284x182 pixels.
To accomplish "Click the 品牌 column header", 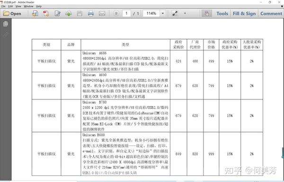I will pyautogui.click(x=71, y=44).
